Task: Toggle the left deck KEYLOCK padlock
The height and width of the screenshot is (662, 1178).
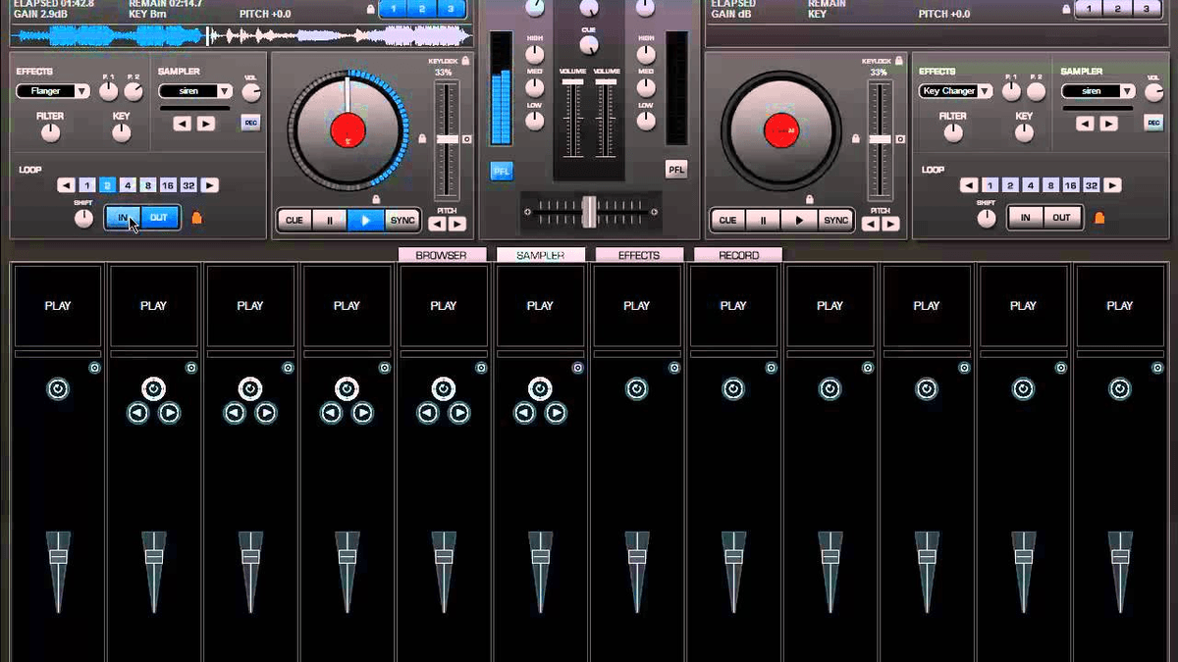Action: coord(465,60)
